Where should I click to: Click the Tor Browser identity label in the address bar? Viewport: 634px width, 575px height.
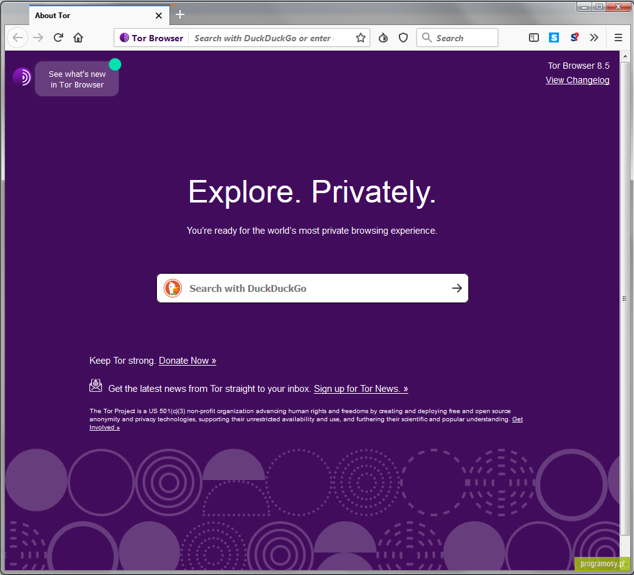pos(152,38)
